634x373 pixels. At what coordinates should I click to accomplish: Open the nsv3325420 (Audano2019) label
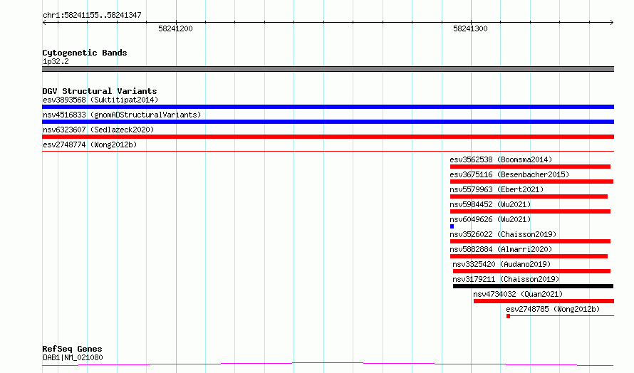coord(502,264)
